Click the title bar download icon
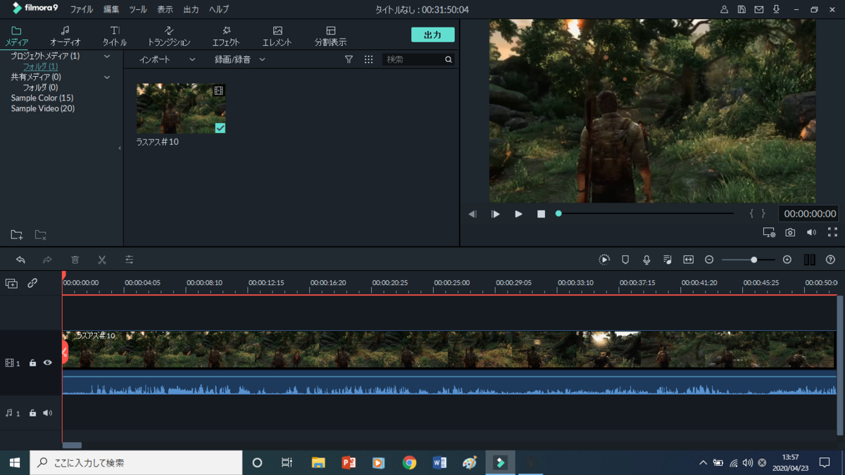 pyautogui.click(x=777, y=10)
